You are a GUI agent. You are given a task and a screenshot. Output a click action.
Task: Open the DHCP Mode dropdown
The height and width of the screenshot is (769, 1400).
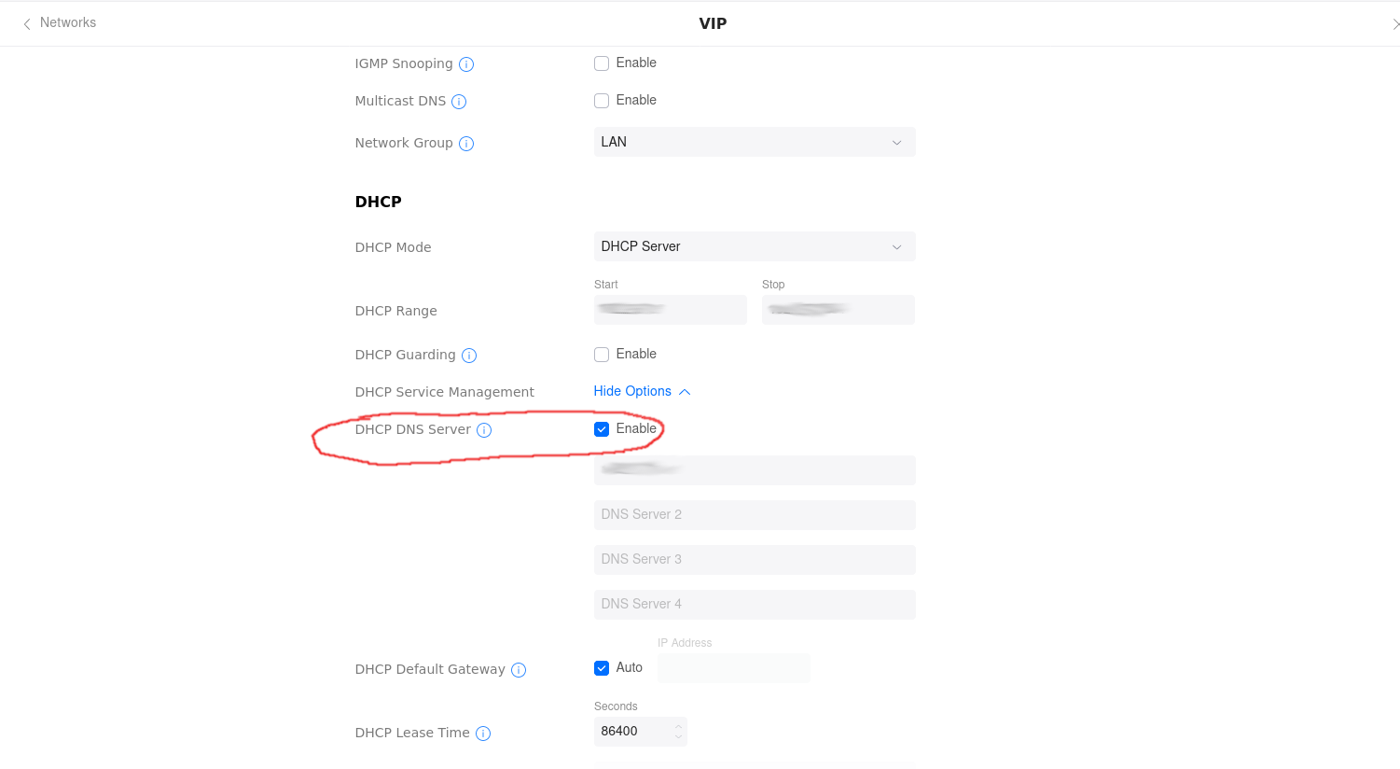point(754,246)
